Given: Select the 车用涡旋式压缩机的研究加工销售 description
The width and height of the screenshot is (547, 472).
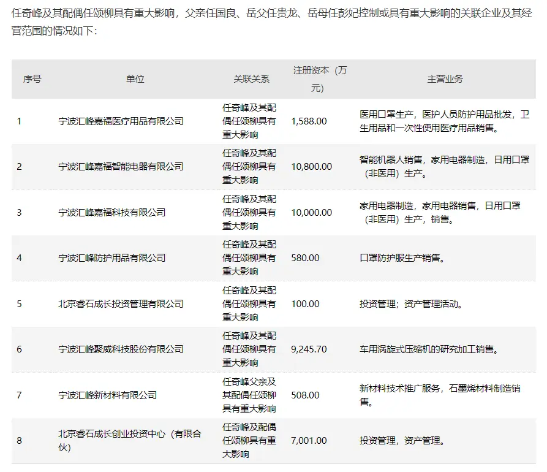Looking at the screenshot, I should [428, 349].
